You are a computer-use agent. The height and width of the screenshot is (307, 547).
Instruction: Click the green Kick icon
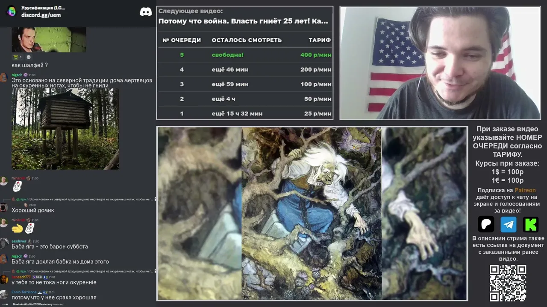531,224
